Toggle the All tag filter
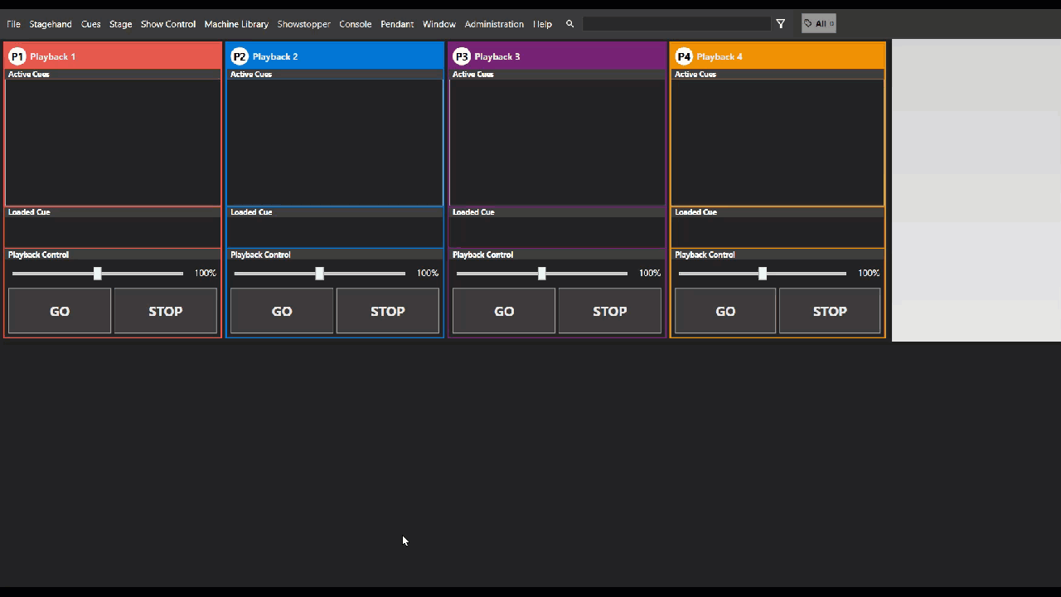Screen dimensions: 1061x597 coord(818,24)
